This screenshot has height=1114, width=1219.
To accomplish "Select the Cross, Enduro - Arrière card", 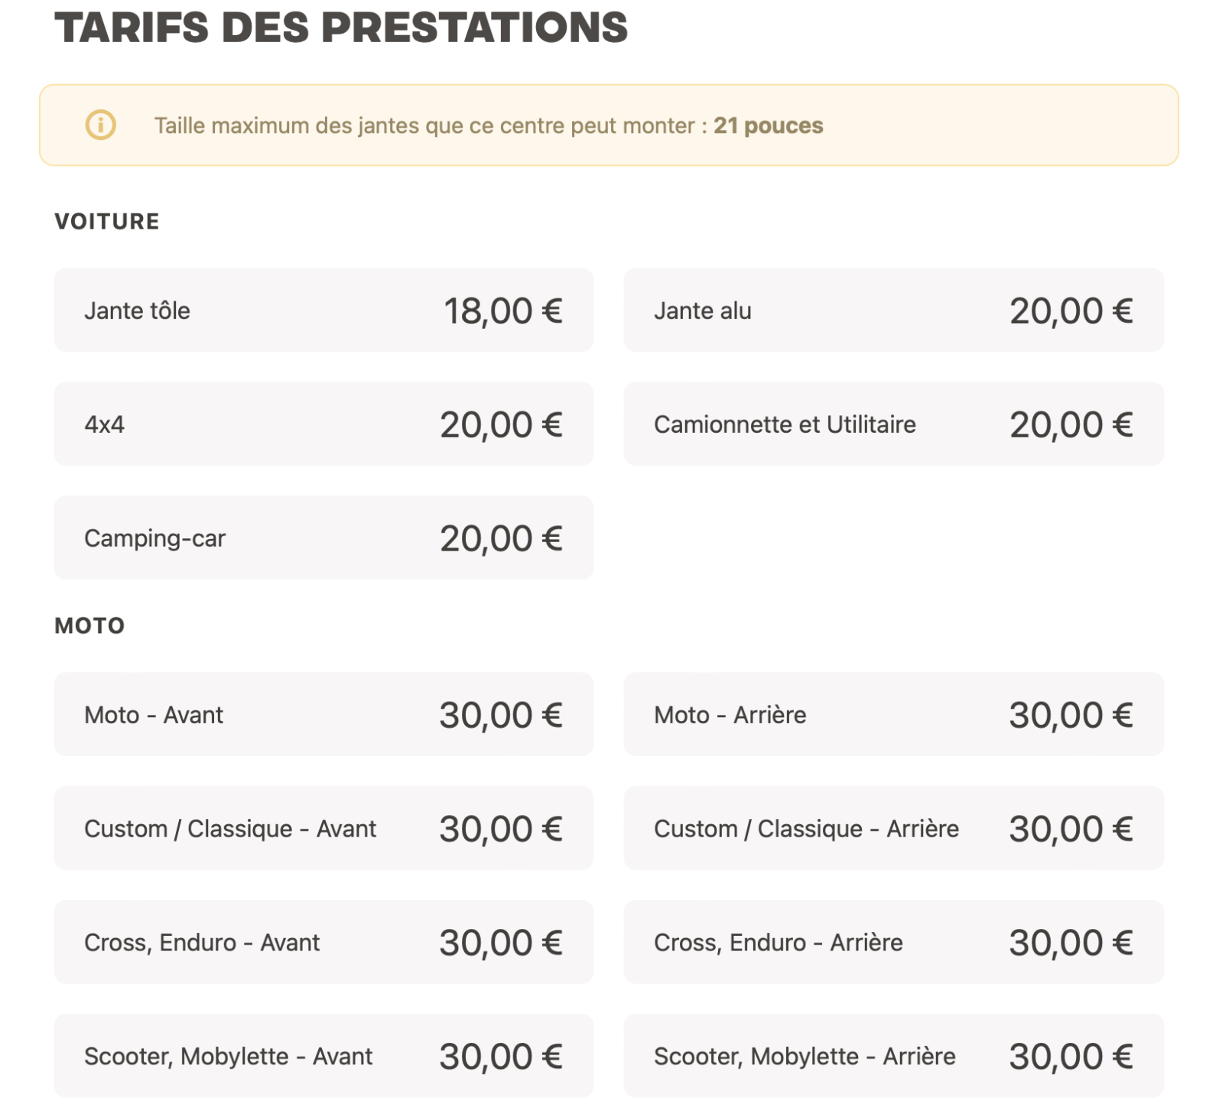I will tap(893, 943).
